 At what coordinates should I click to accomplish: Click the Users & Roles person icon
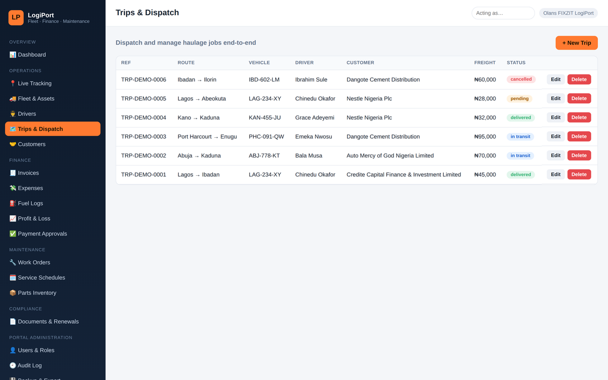click(13, 351)
